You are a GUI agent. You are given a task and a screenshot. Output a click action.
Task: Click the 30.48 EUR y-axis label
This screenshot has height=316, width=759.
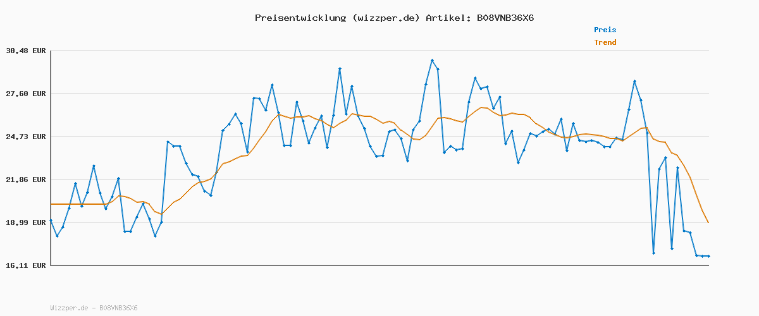26,51
